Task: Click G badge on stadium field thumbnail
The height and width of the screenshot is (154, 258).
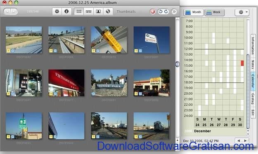Action: [x=12, y=51]
